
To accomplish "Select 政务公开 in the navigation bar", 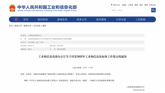I will (82, 20).
